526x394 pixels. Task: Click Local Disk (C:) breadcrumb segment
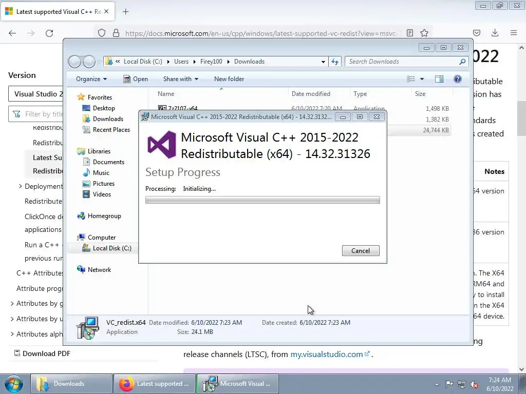pos(143,62)
